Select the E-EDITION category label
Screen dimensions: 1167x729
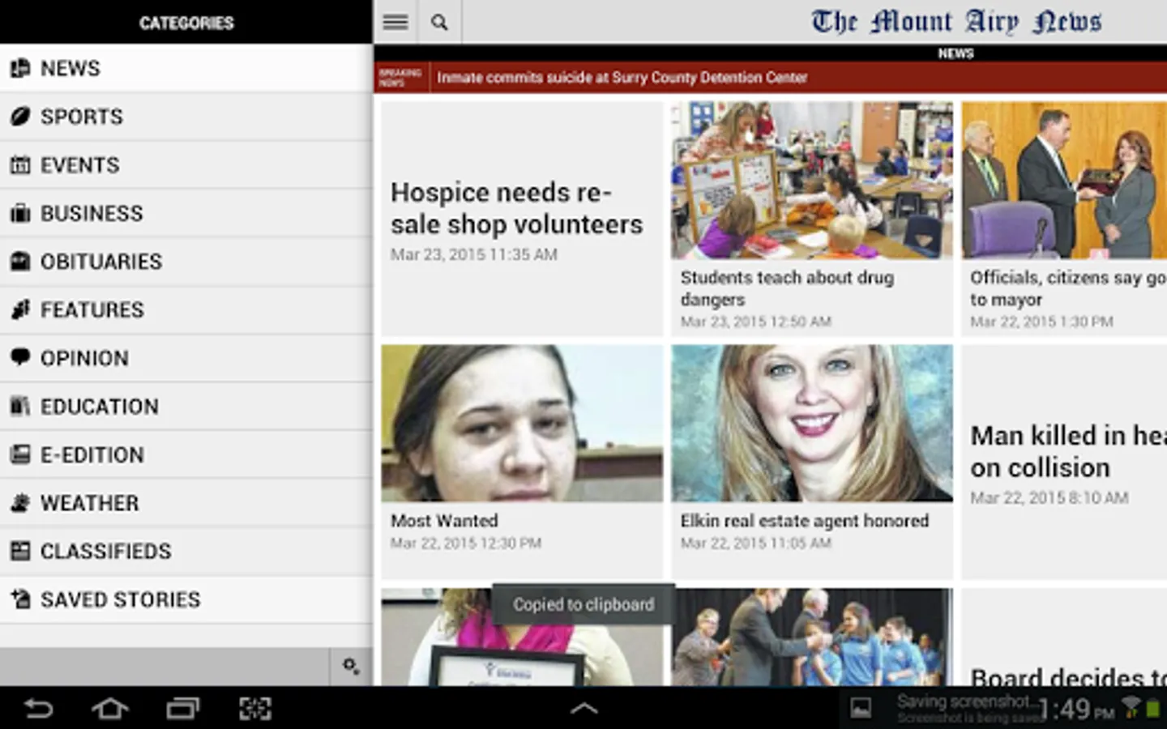pos(92,454)
